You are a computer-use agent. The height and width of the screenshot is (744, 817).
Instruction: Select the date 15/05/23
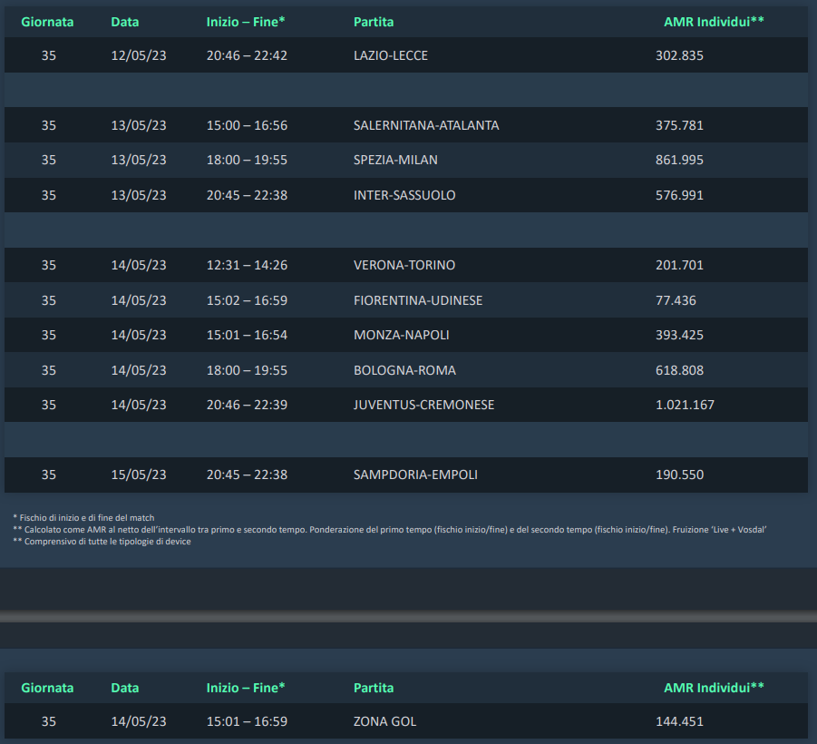pyautogui.click(x=139, y=475)
